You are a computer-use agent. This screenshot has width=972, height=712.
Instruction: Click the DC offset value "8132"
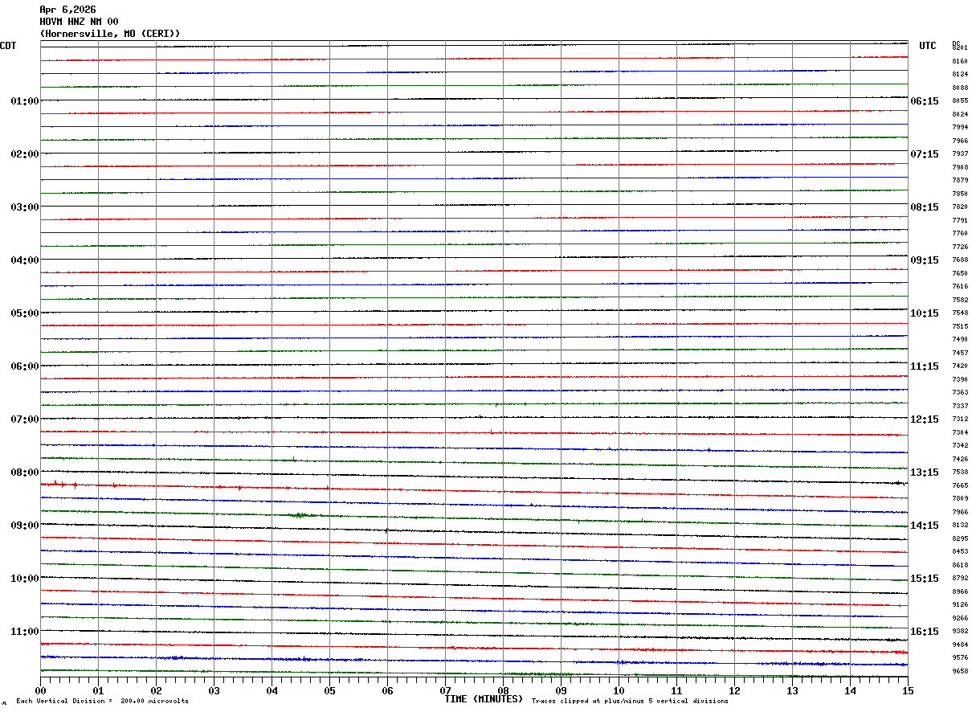tap(960, 526)
